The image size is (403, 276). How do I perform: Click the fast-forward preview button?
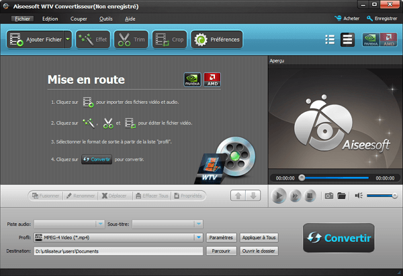pyautogui.click(x=295, y=196)
